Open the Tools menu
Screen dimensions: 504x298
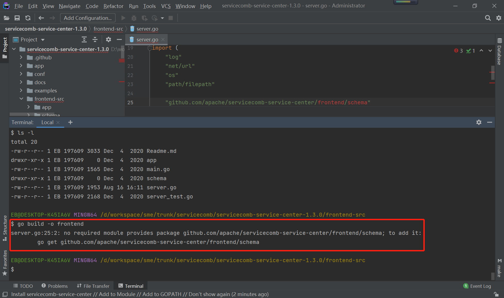click(149, 6)
